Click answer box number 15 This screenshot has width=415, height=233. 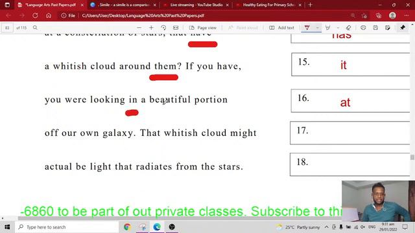[350, 65]
